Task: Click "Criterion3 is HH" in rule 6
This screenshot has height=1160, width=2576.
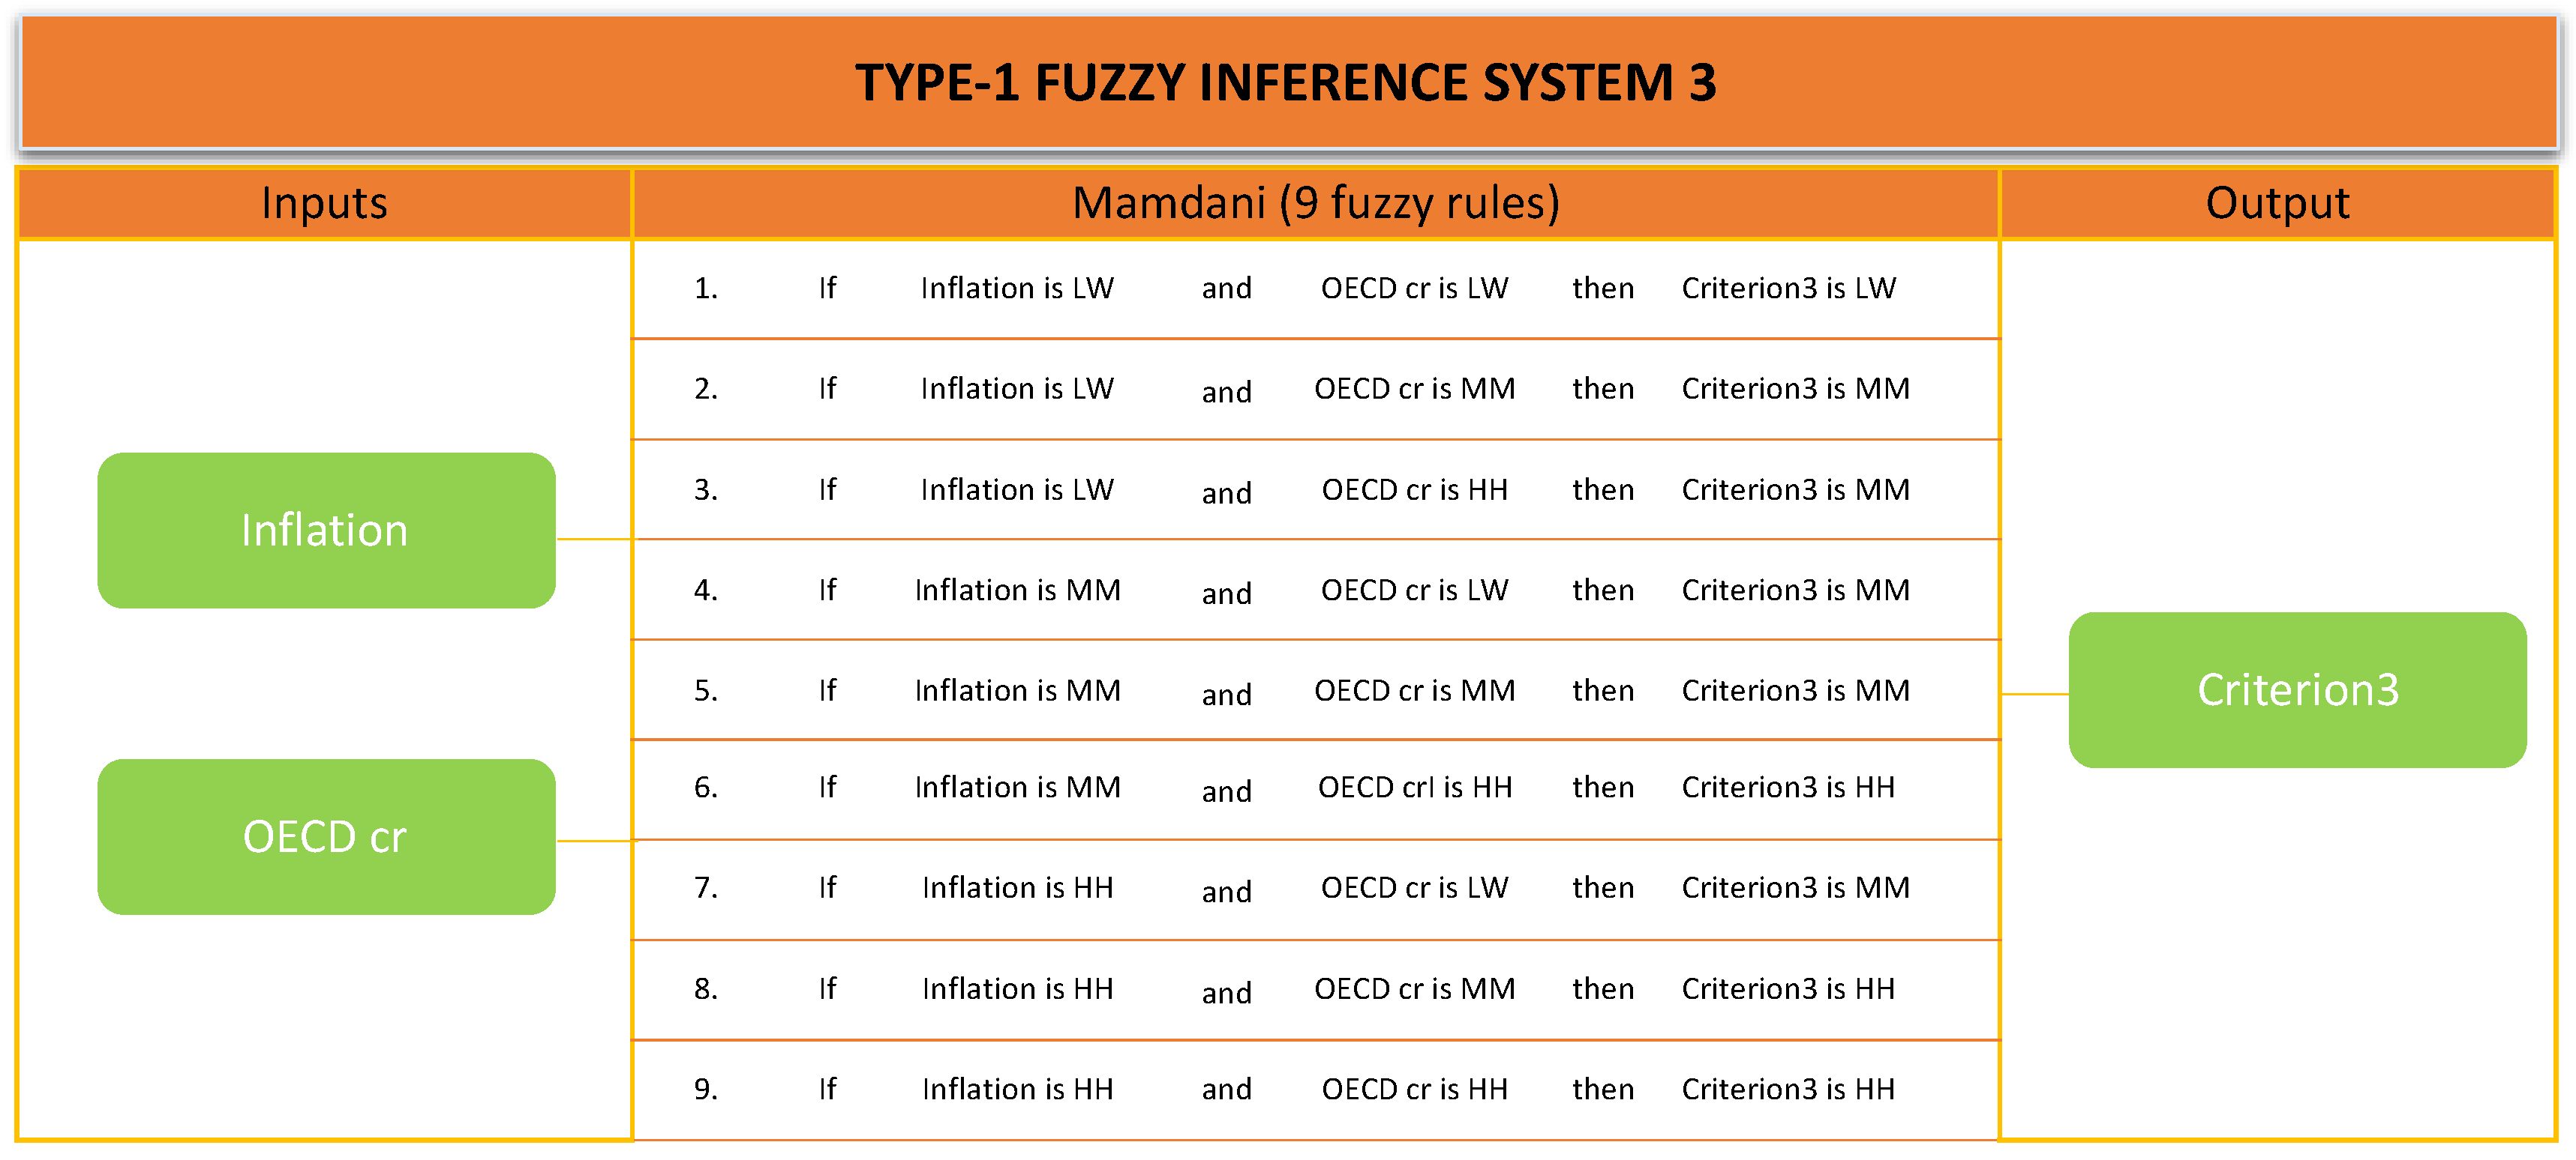Action: click(x=1788, y=788)
